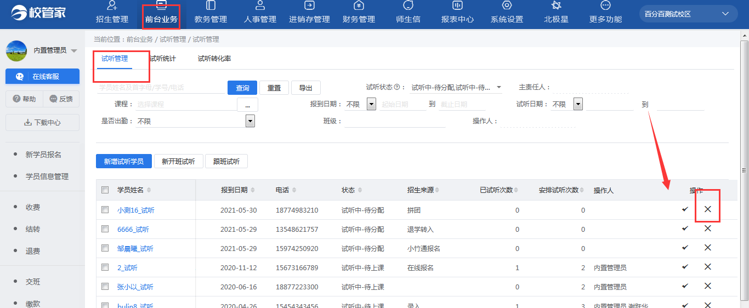
Task: Click X icon in 张小以_试听 row
Action: coord(707,286)
